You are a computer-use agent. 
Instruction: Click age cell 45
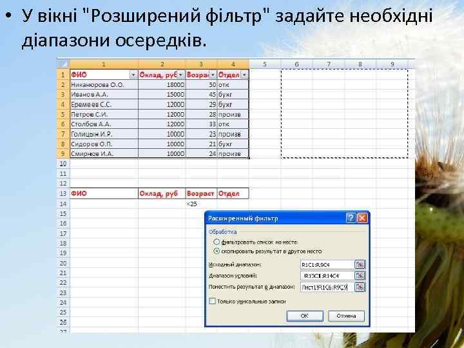(x=201, y=94)
